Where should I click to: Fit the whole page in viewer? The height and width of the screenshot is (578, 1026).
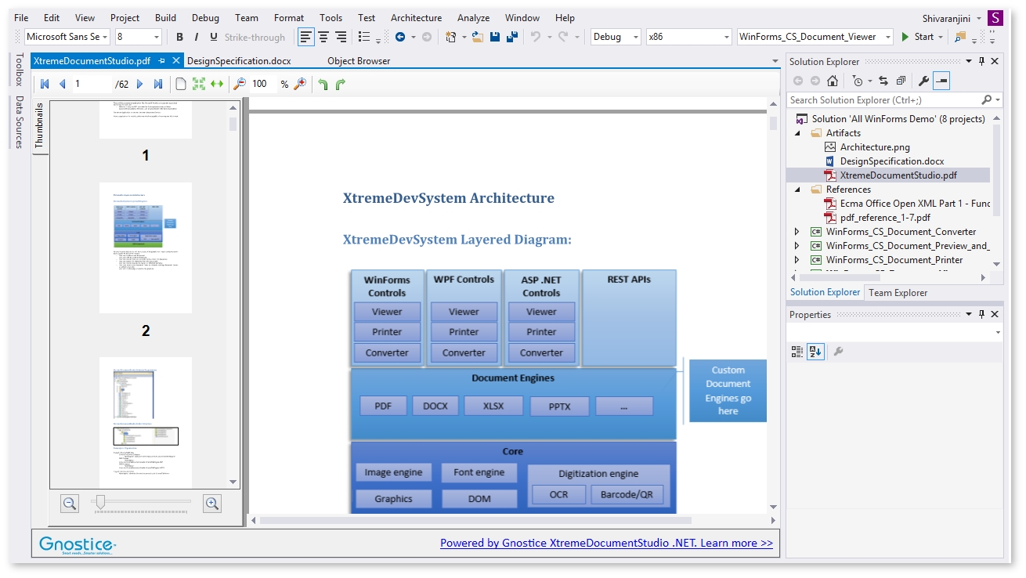[199, 84]
